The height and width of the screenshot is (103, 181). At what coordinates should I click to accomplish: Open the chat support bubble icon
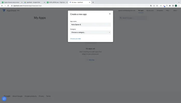pyautogui.click(x=4, y=99)
